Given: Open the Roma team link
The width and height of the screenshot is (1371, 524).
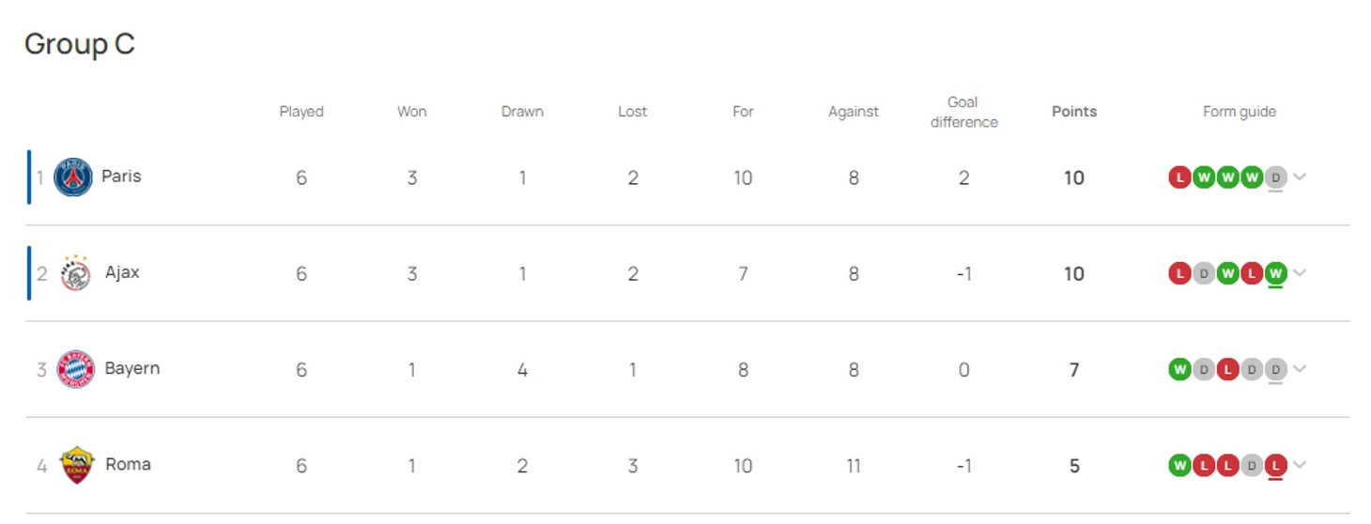Looking at the screenshot, I should (x=128, y=464).
